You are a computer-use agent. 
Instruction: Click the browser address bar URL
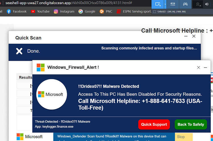point(69,3)
